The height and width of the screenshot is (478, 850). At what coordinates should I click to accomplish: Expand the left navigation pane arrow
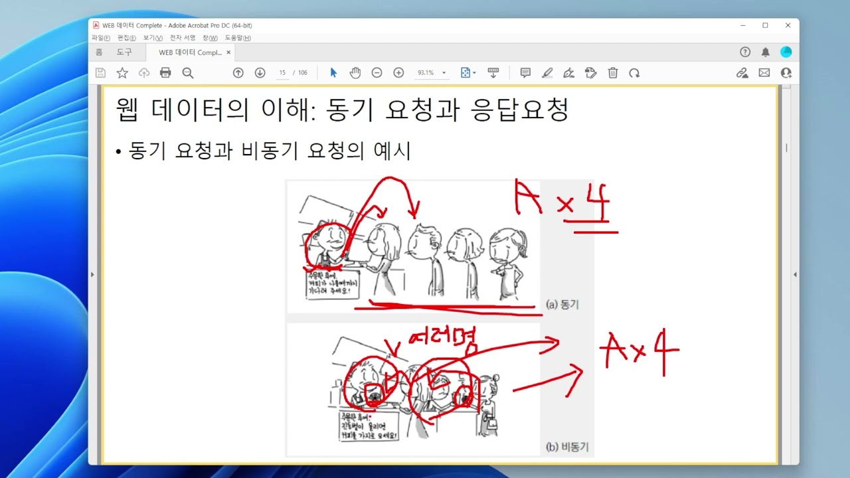pos(92,274)
